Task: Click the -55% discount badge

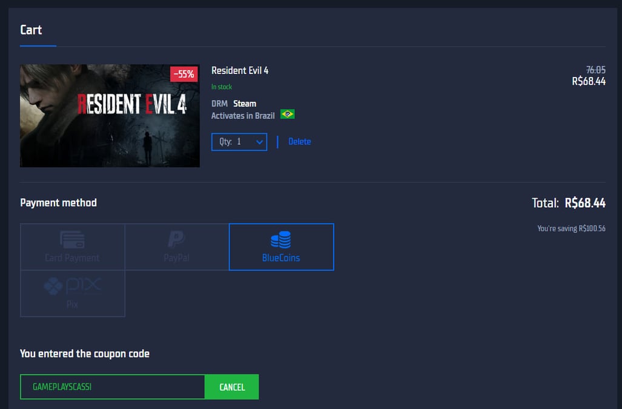Action: click(x=184, y=74)
